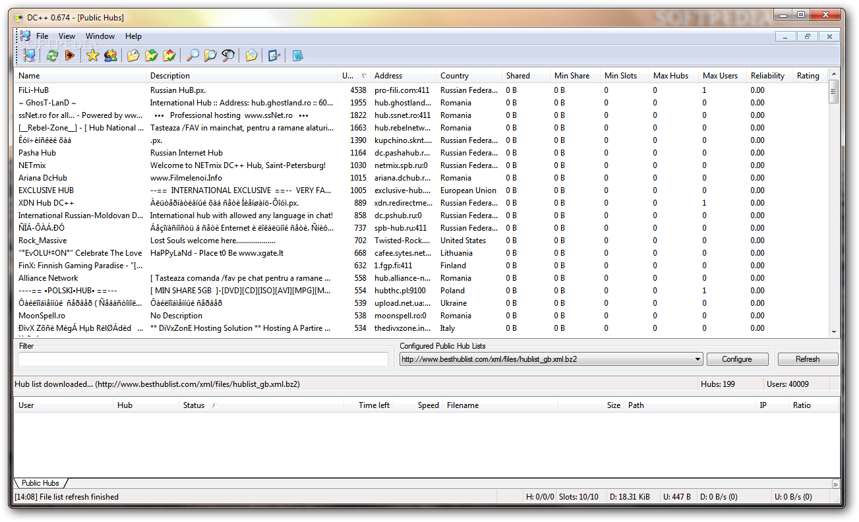Sort hub list by Address column
859x522 pixels.
pyautogui.click(x=403, y=76)
